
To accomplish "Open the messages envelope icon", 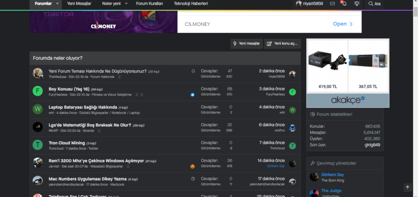I will [333, 4].
